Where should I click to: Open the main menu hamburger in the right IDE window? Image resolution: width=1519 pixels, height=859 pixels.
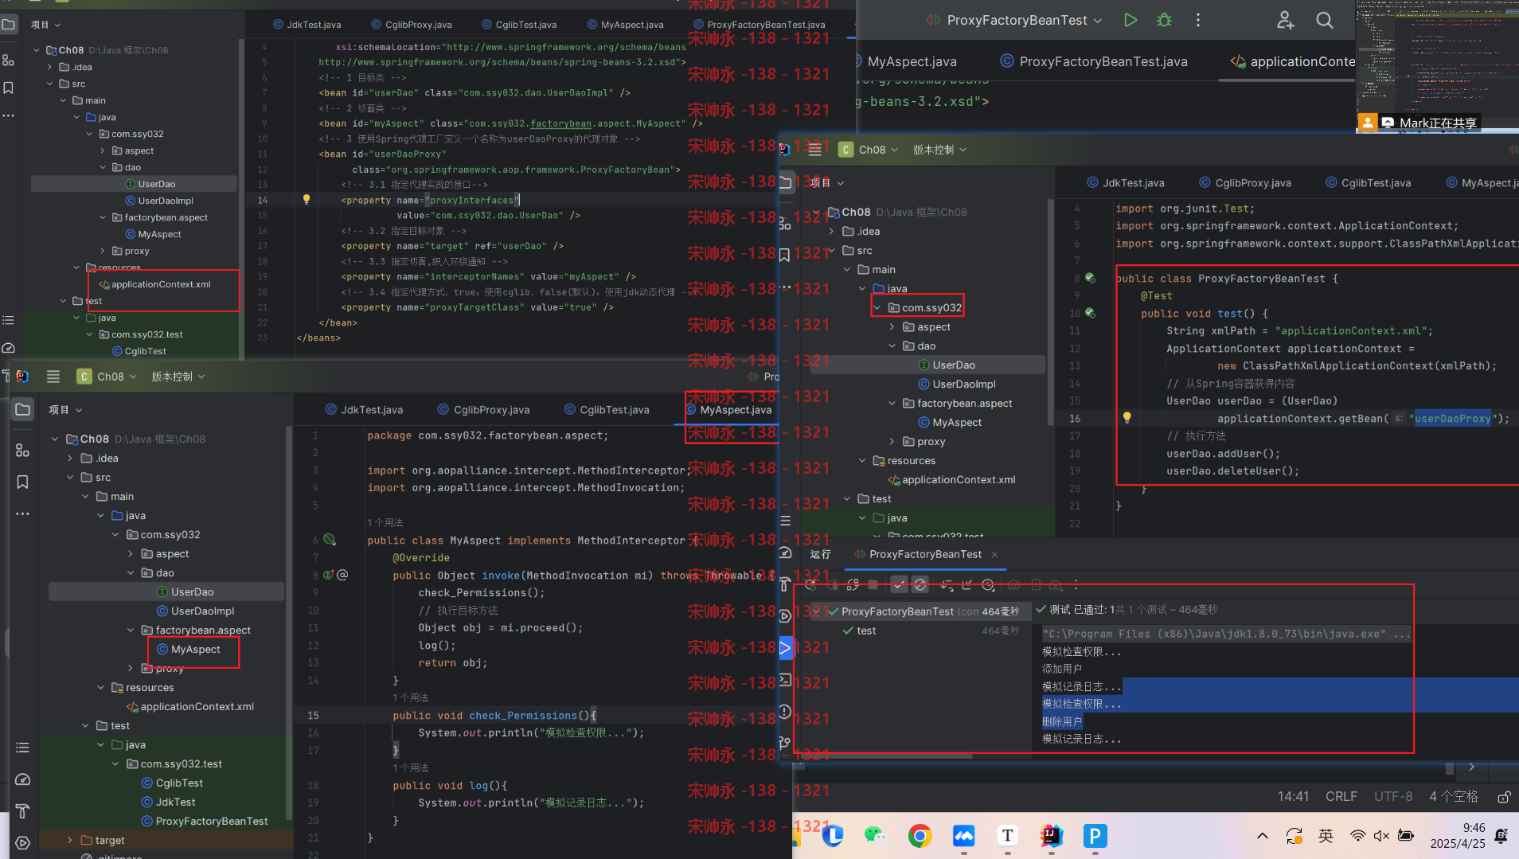coord(814,149)
